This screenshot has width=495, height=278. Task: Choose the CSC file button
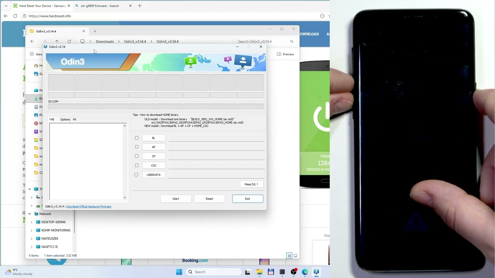(154, 165)
